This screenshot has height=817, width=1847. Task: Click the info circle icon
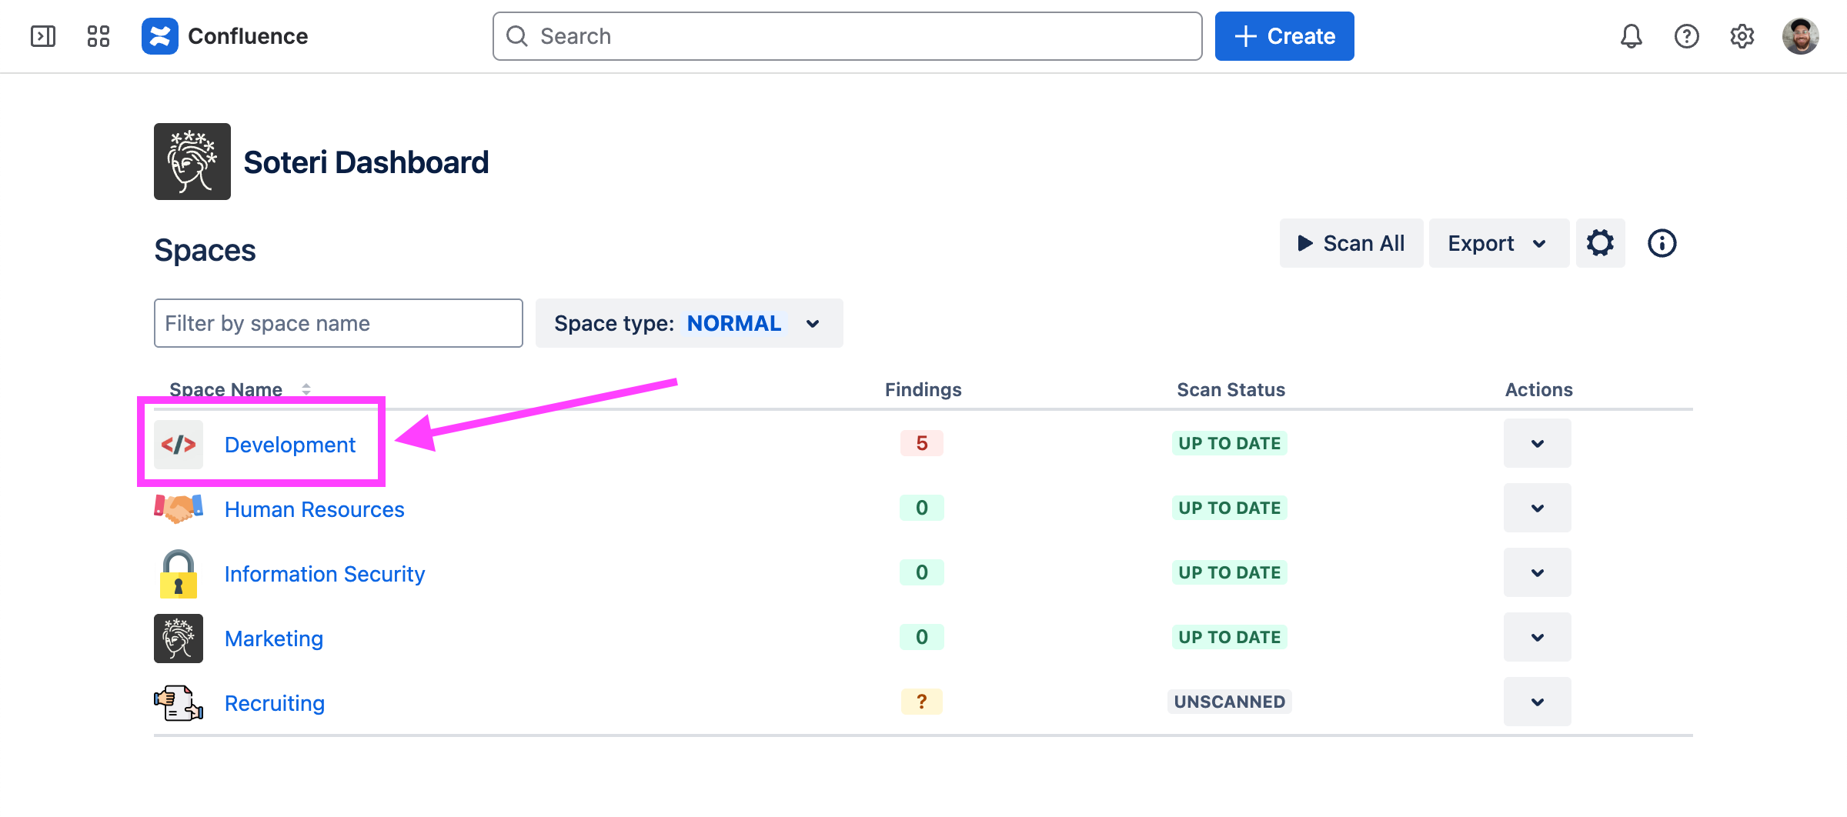[x=1662, y=243]
